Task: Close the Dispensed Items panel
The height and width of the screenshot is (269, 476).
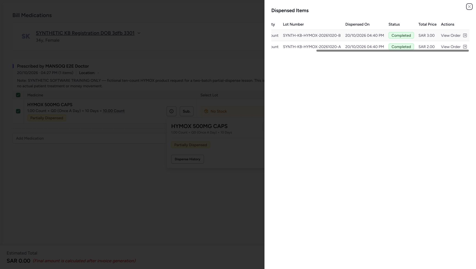Action: (469, 7)
